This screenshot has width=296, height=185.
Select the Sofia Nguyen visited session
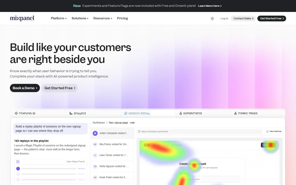[112, 166]
